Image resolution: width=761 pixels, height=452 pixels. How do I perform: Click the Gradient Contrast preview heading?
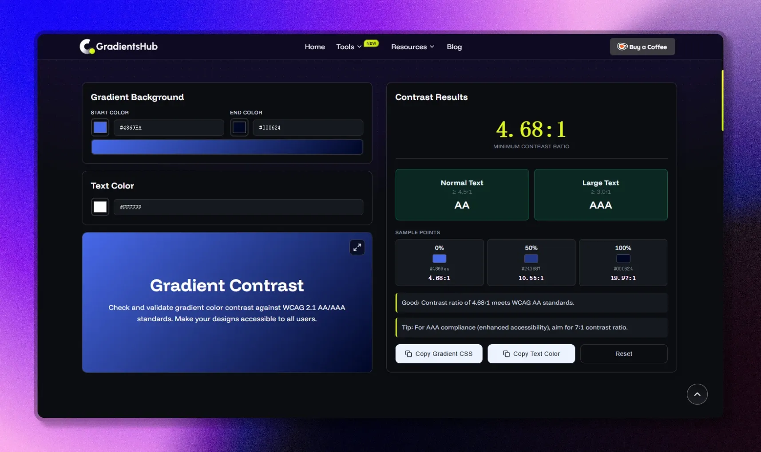[x=227, y=286]
